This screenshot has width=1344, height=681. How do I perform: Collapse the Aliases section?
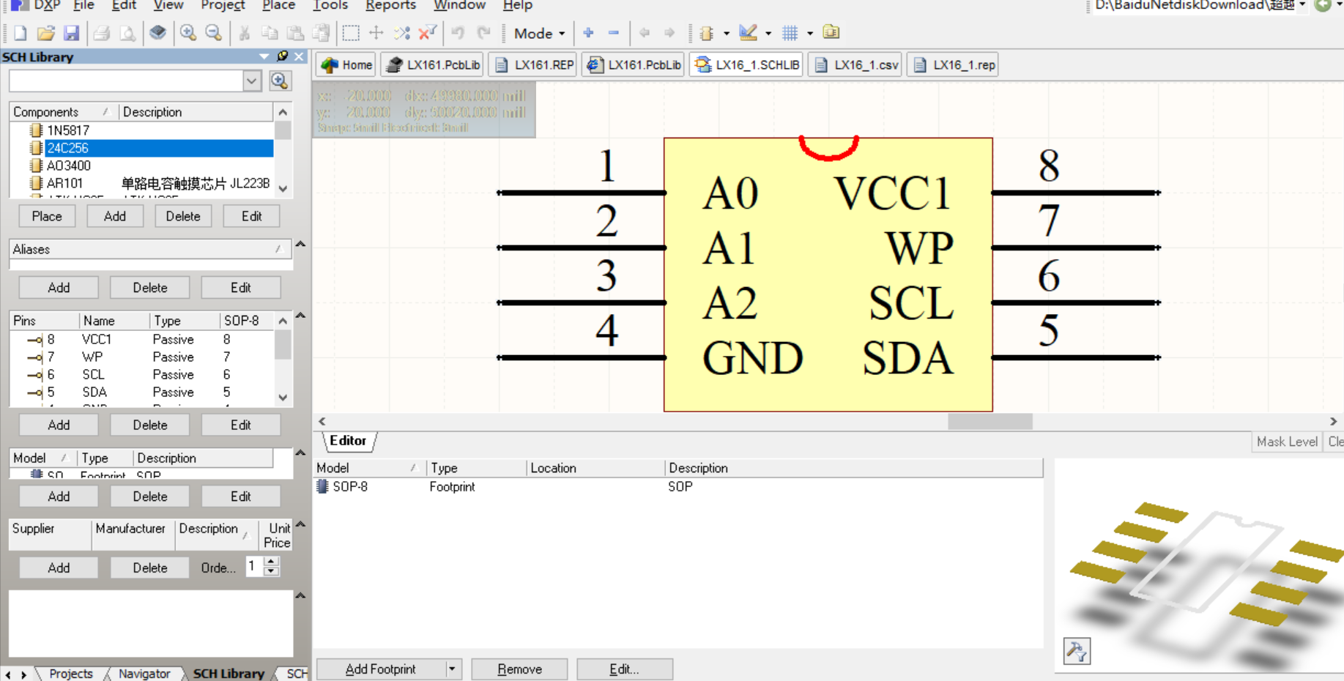pyautogui.click(x=300, y=244)
